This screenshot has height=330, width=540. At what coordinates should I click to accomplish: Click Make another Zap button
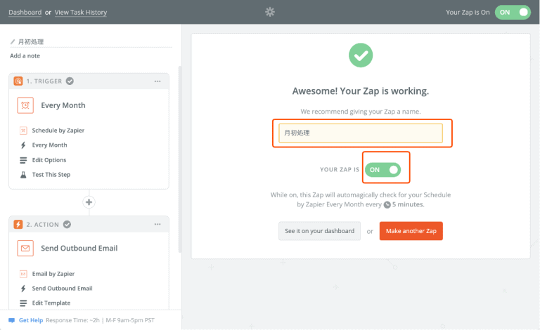pos(411,231)
